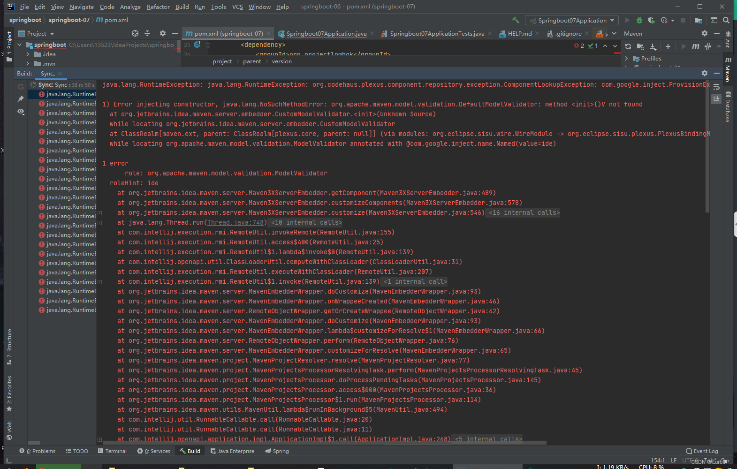737x469 pixels.
Task: Click the Locate Opened File crosshair icon
Action: click(135, 33)
